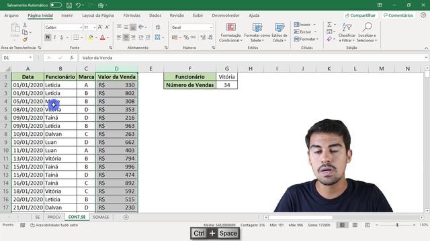Image resolution: width=430 pixels, height=241 pixels.
Task: Click the text Orientation icon
Action: point(141,27)
